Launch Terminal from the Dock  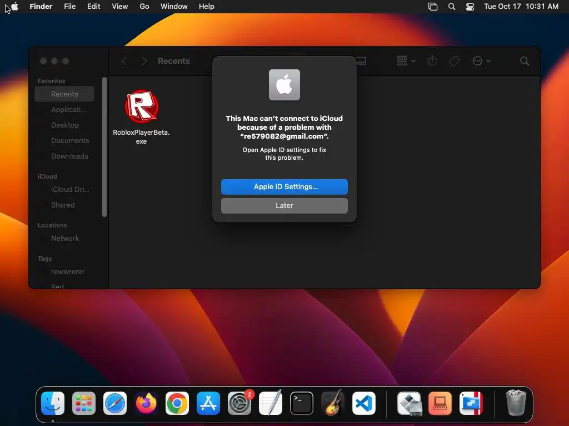point(302,403)
